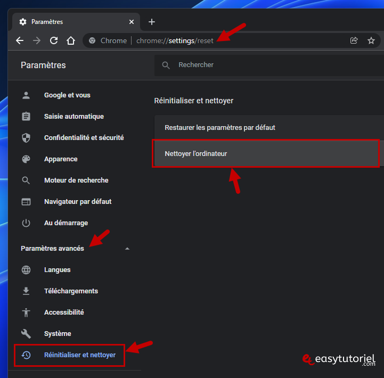Select the Paramètres browser tab
The width and height of the screenshot is (384, 378).
(x=76, y=22)
